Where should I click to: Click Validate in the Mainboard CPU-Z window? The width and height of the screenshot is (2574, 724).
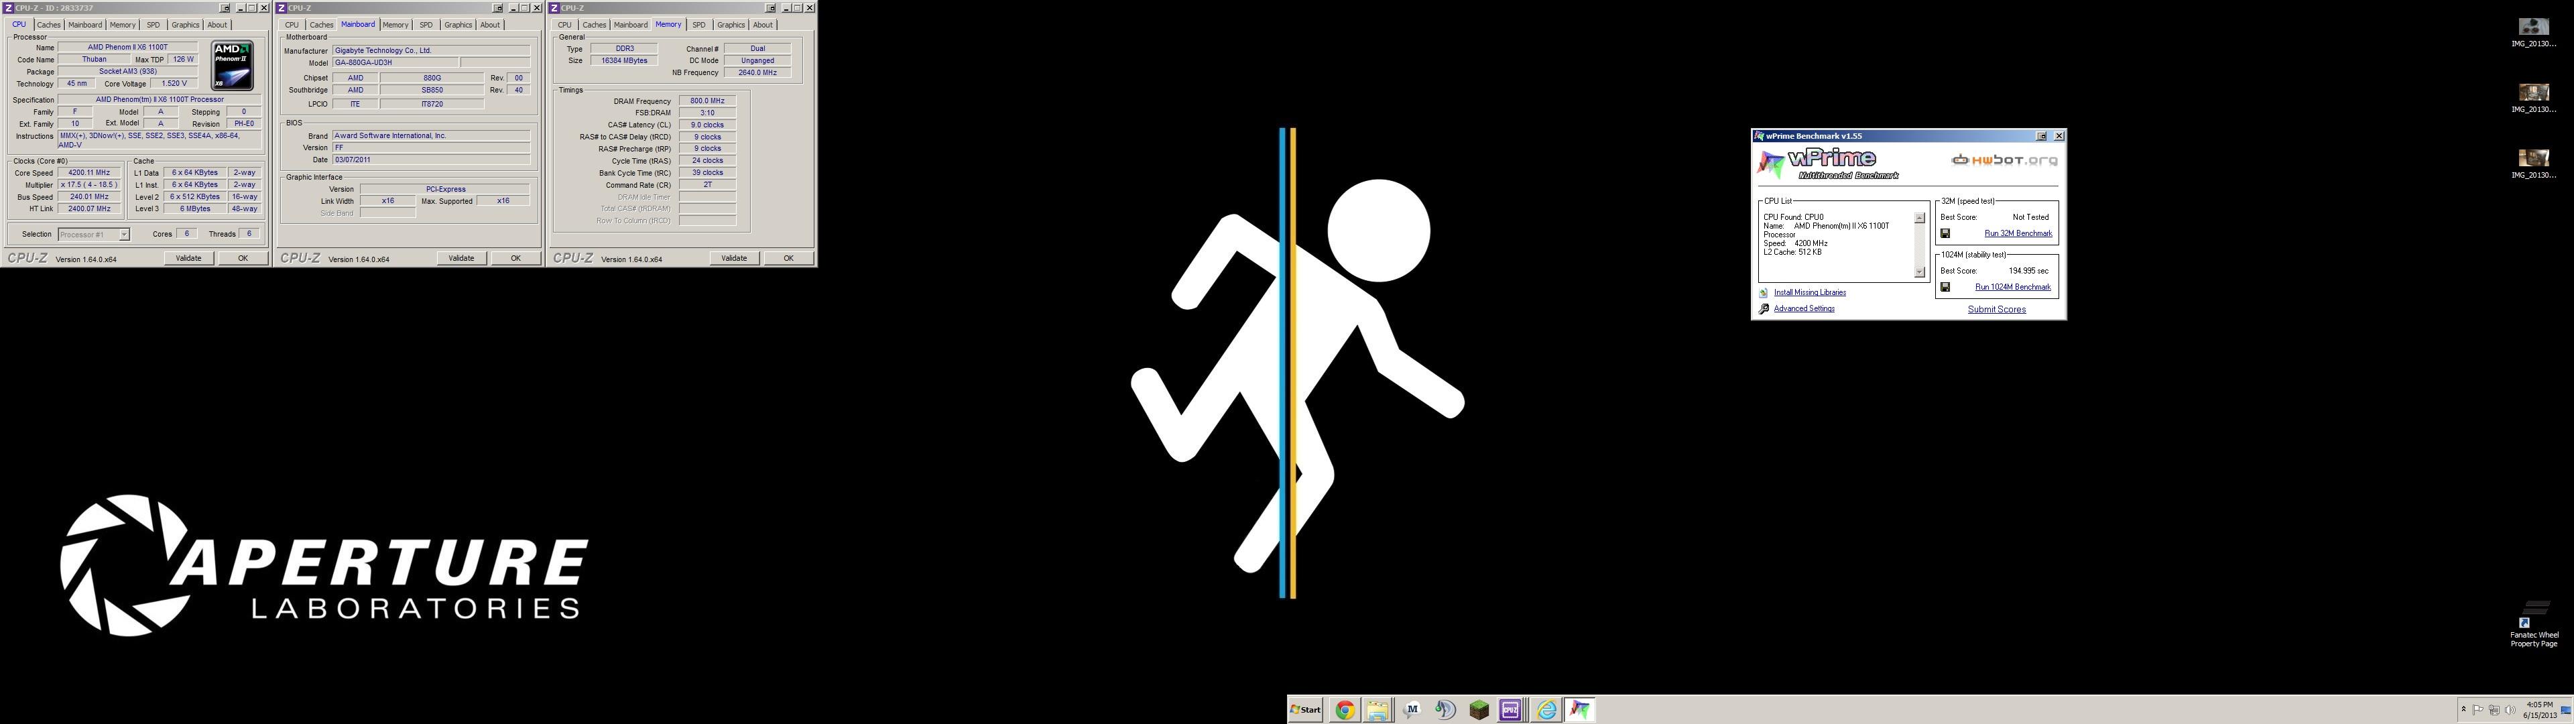tap(462, 259)
